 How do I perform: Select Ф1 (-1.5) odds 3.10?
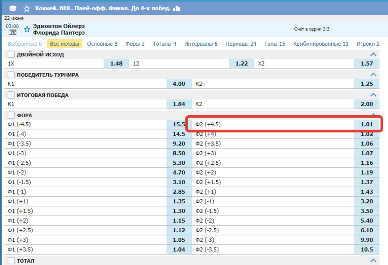(x=179, y=182)
